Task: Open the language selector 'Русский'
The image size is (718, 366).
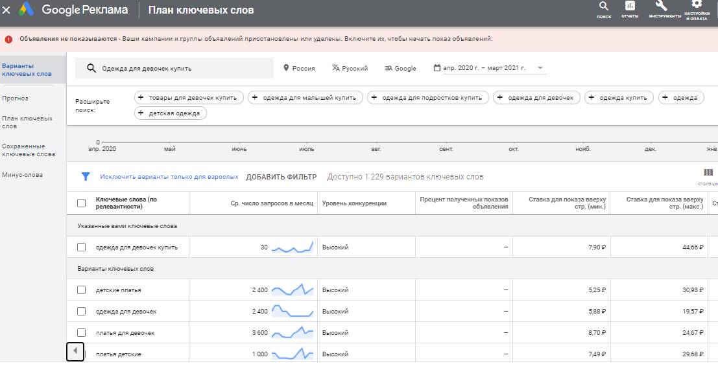Action: pyautogui.click(x=350, y=68)
